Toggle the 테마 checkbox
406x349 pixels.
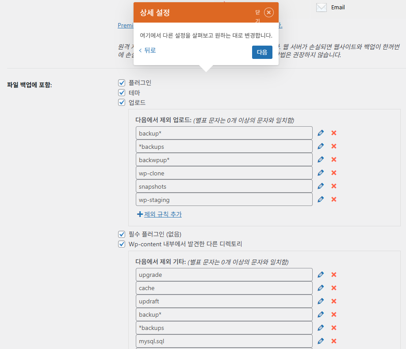tap(122, 93)
